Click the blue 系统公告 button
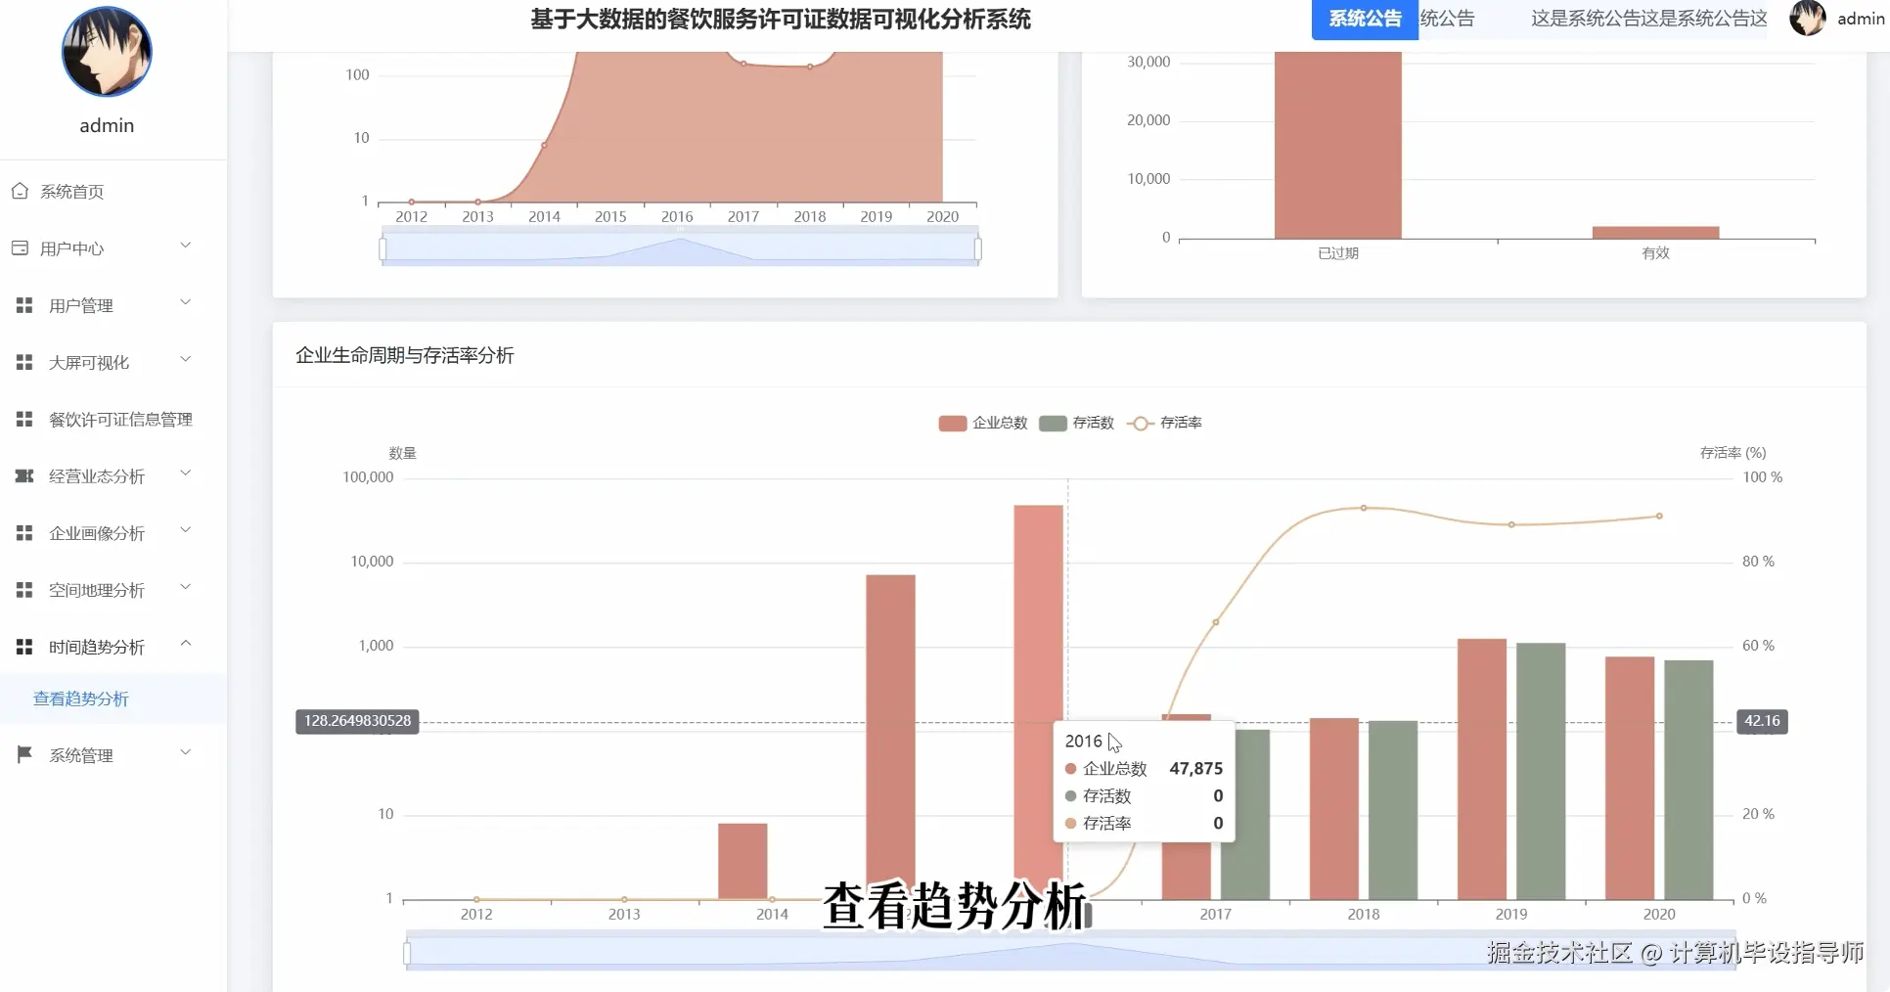The width and height of the screenshot is (1890, 992). pyautogui.click(x=1365, y=19)
